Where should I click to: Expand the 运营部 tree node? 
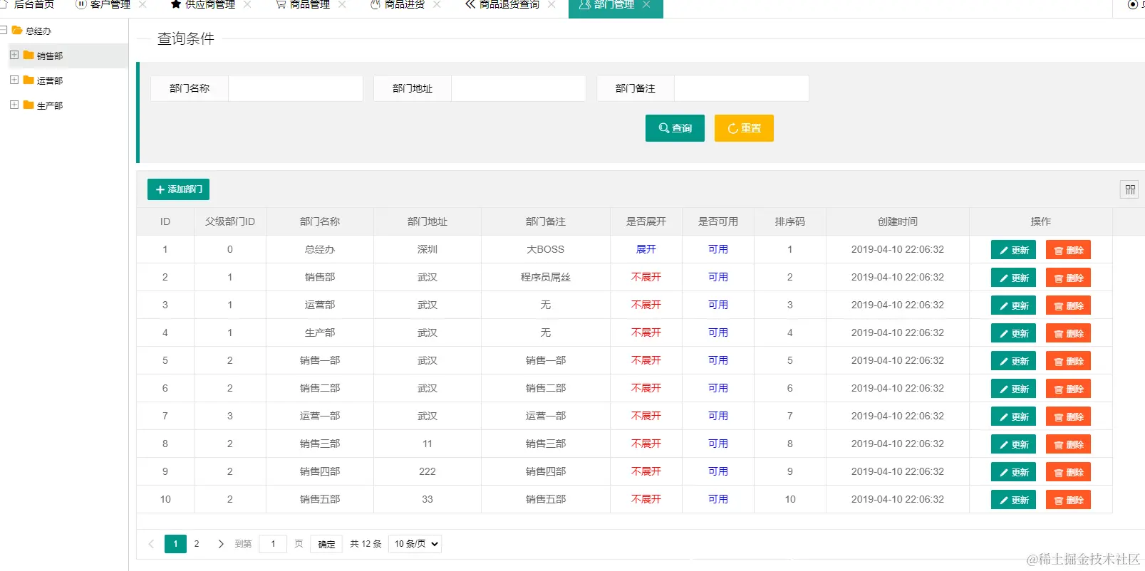14,80
